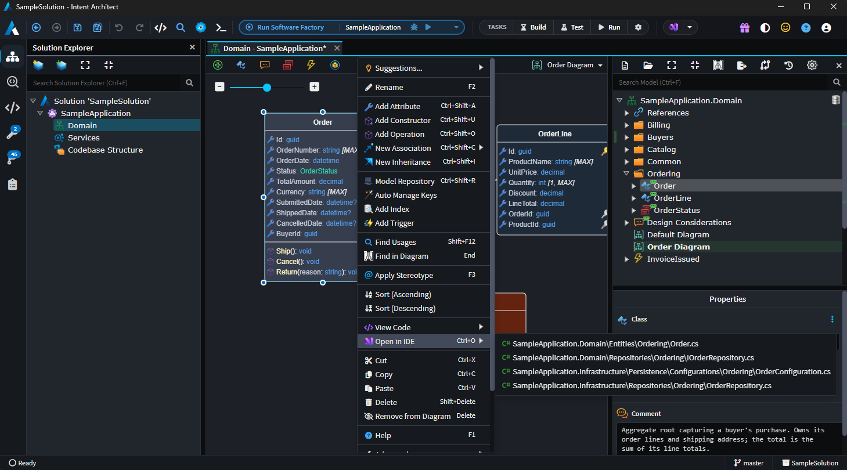Viewport: 847px width, 470px height.
Task: Expand the InvoiceIssued node in model tree
Action: coord(626,259)
